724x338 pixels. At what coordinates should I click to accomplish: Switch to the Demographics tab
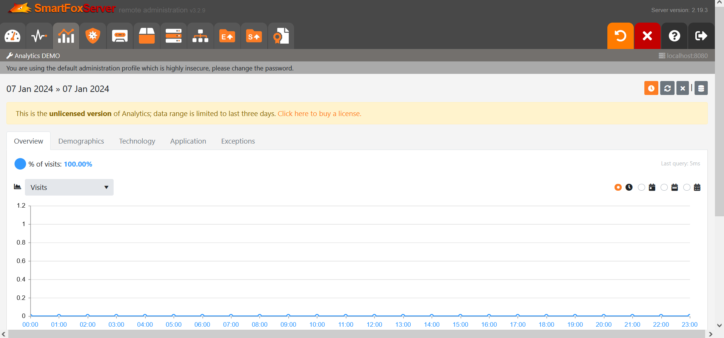[x=81, y=141]
